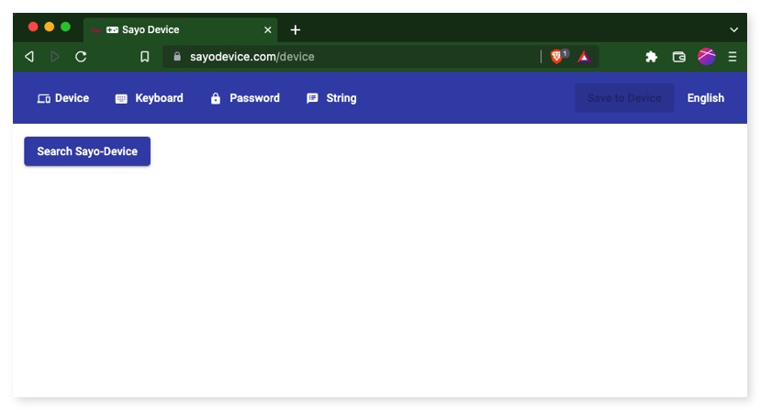
Task: Click the profile avatar icon
Action: [x=706, y=57]
